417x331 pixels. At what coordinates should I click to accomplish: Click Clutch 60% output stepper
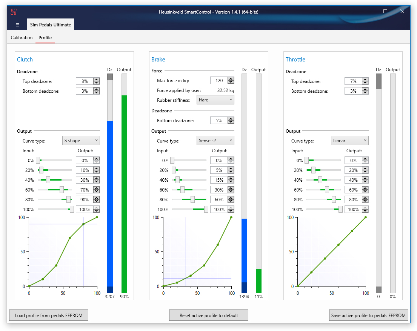coord(97,190)
